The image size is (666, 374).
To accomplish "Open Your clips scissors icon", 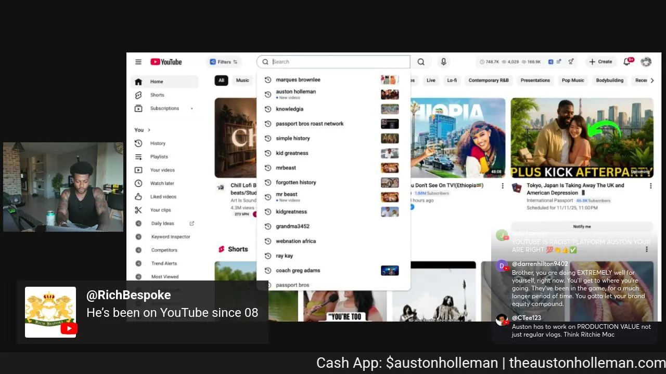I will pyautogui.click(x=138, y=210).
